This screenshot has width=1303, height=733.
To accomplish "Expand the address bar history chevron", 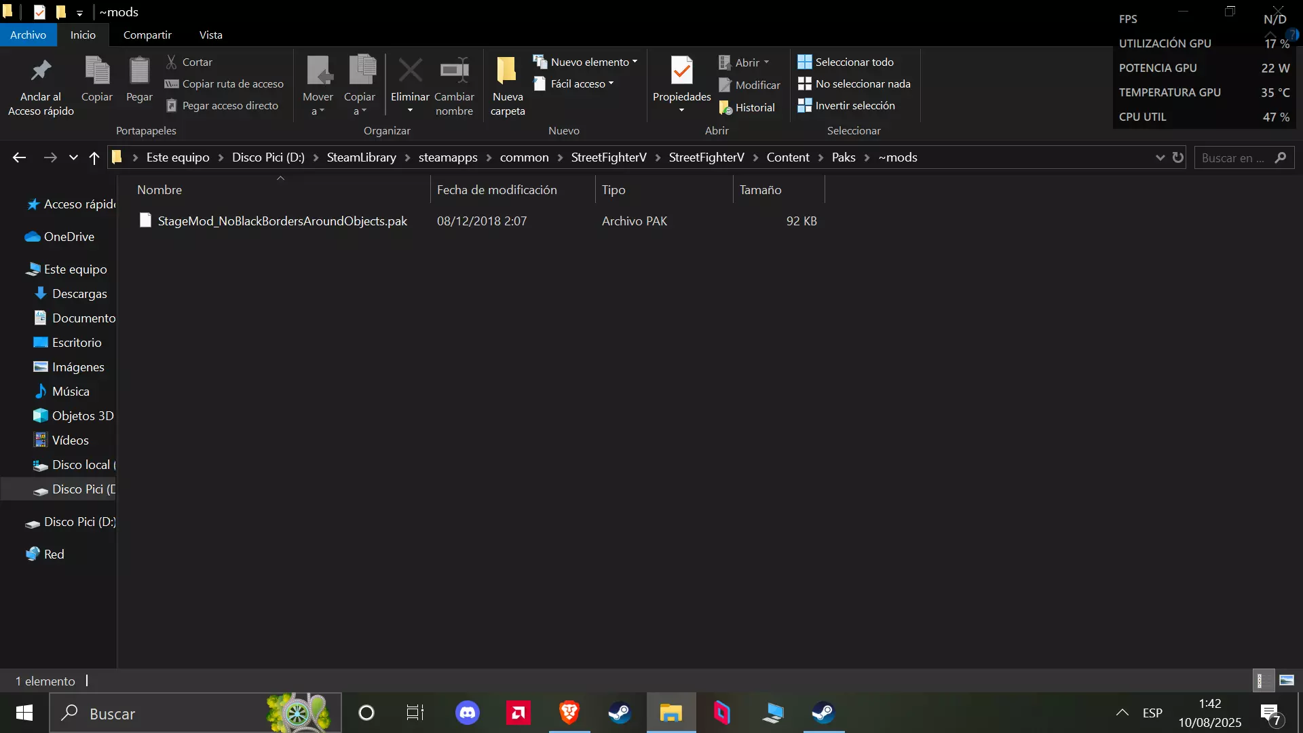I will [x=1160, y=157].
